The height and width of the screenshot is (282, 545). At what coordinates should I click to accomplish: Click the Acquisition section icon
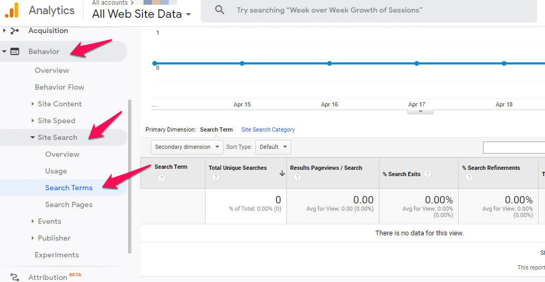[15, 31]
